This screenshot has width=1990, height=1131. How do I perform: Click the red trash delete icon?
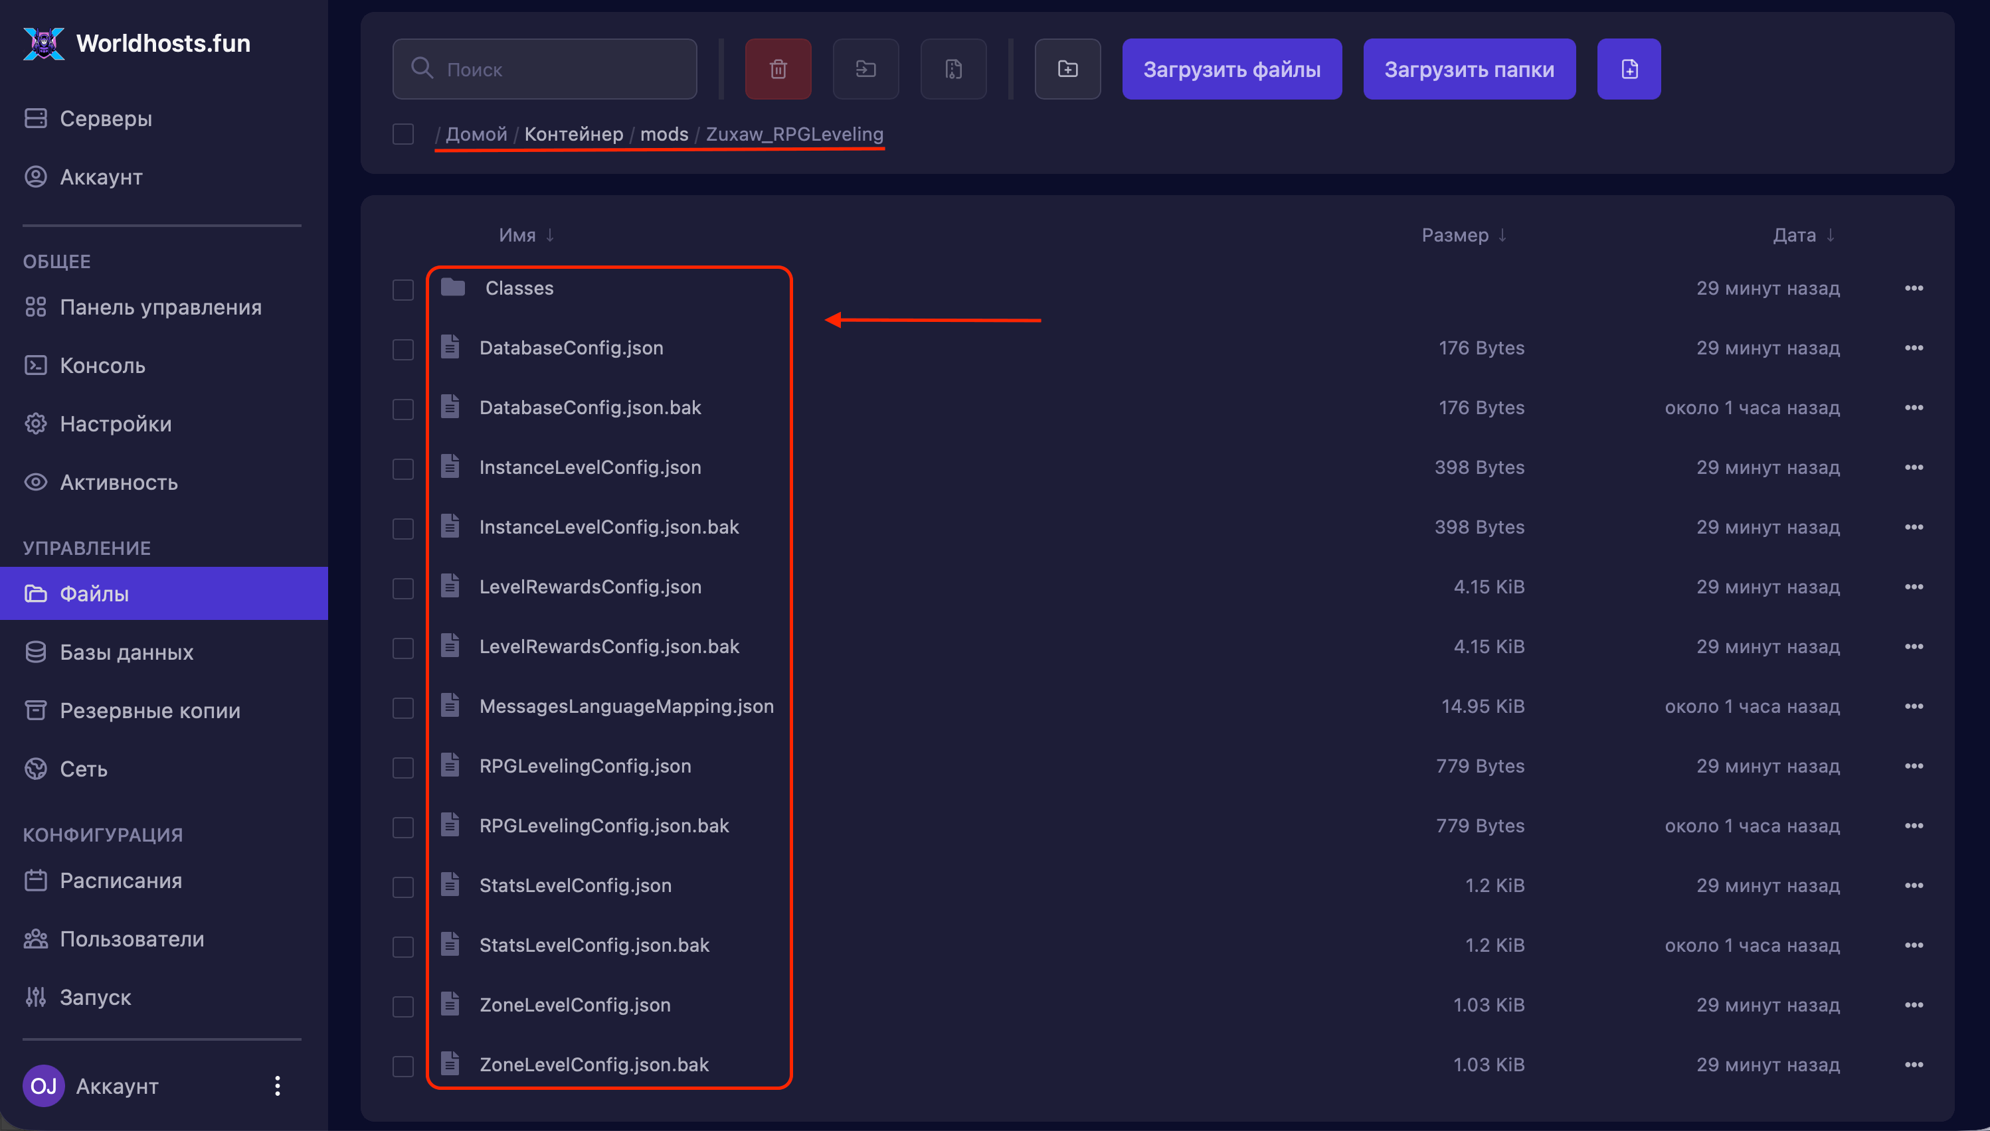777,69
